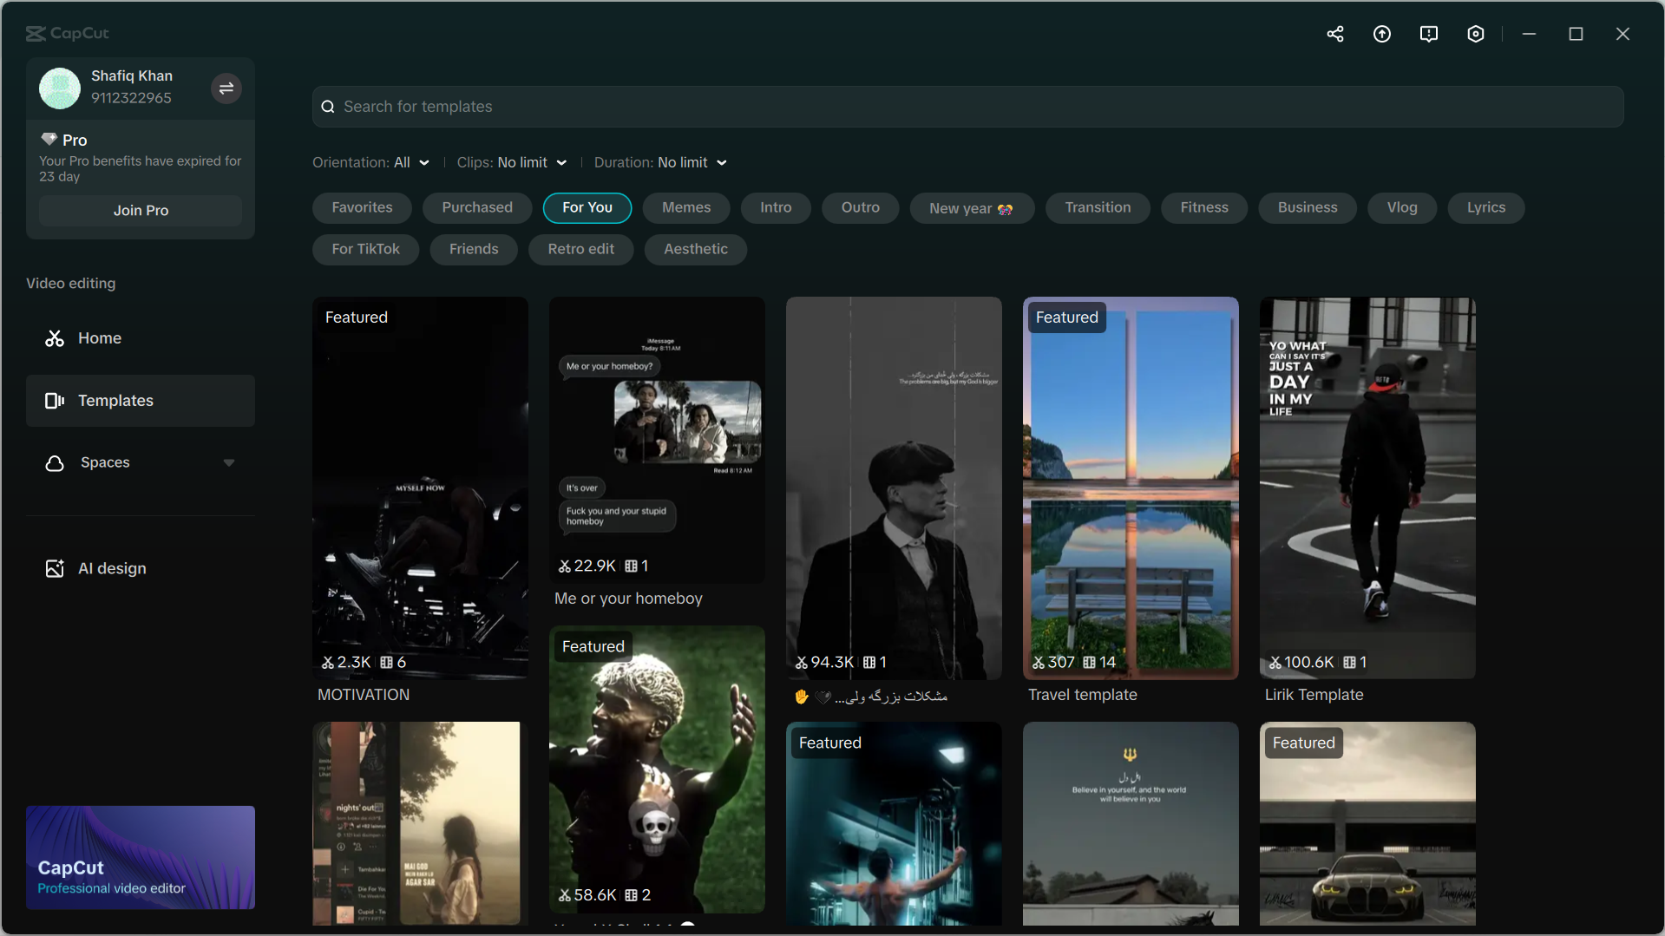Open the upload icon at the top
This screenshot has width=1665, height=936.
point(1382,34)
